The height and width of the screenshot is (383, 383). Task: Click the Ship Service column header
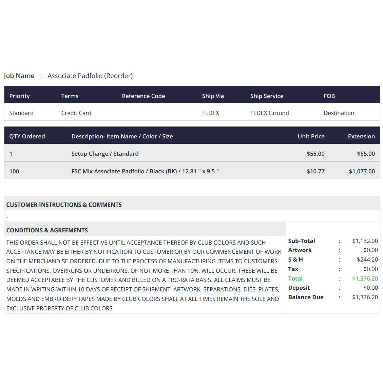click(x=267, y=96)
